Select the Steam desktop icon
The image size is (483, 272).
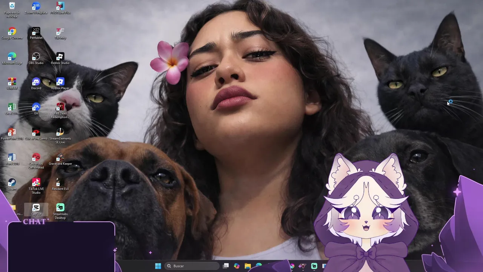12,184
